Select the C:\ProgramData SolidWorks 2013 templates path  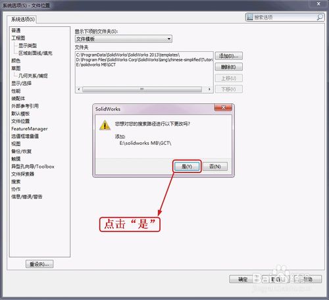[x=128, y=55]
